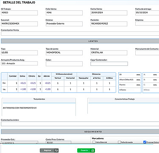
Task: Click the gray Regresar button
Action: [49, 150]
